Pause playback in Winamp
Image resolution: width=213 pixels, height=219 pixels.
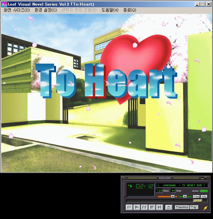coord(144,207)
